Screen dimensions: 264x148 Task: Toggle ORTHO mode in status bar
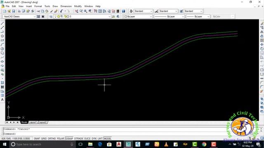pos(52,139)
